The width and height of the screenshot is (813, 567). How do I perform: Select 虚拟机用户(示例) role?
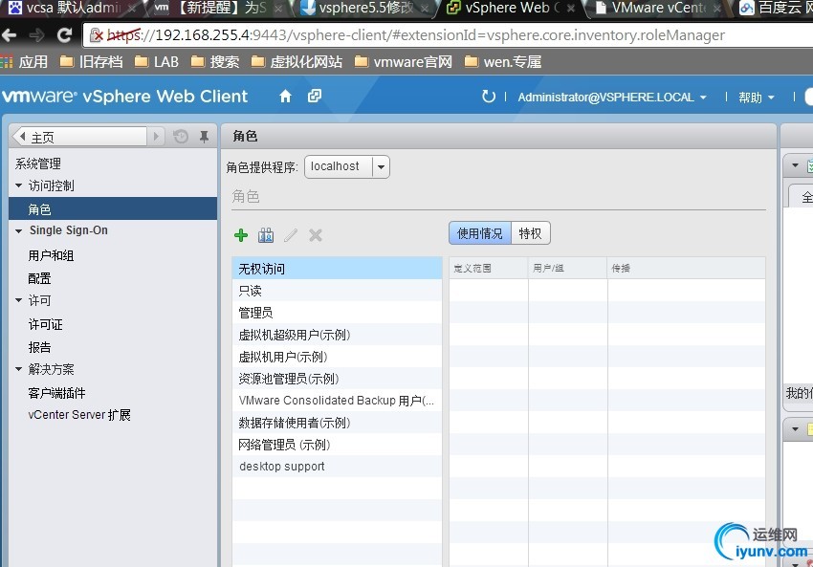337,357
